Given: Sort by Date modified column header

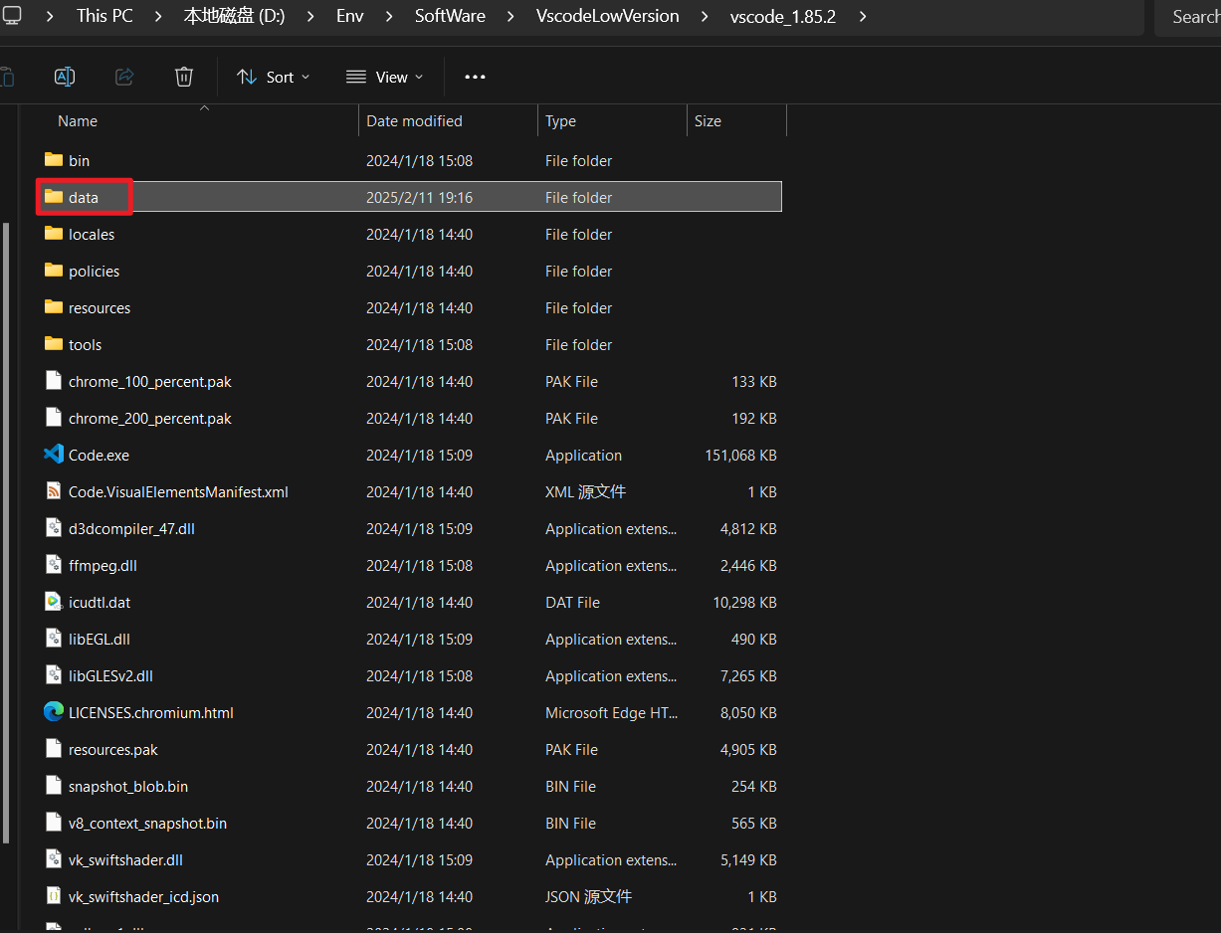Looking at the screenshot, I should pos(414,121).
